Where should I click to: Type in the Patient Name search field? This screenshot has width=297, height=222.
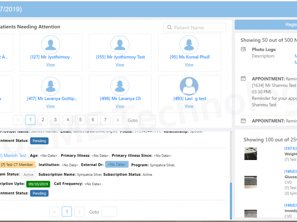[x=194, y=28]
